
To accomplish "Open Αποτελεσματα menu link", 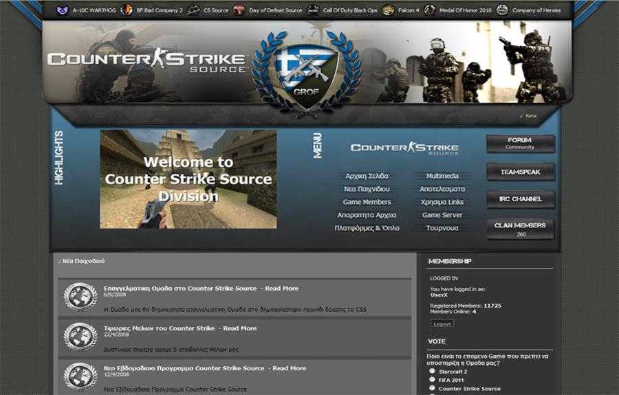I will pyautogui.click(x=442, y=189).
